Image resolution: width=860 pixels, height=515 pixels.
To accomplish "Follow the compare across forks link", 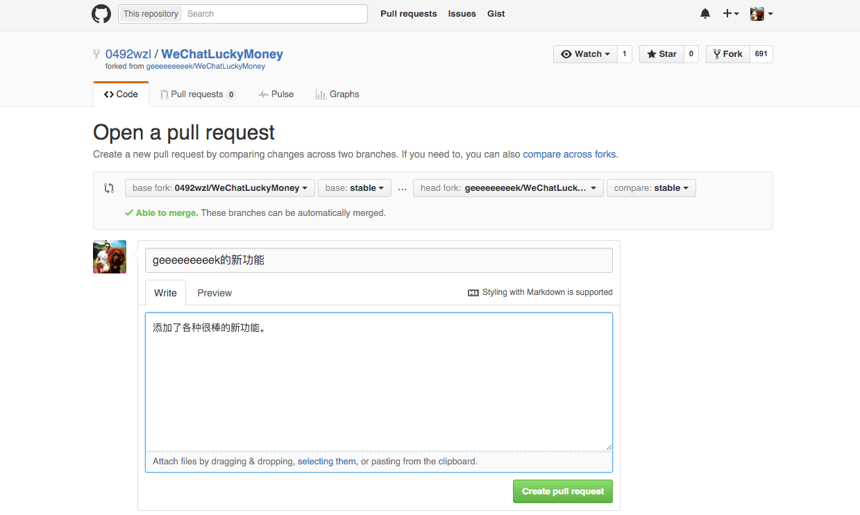I will (569, 154).
